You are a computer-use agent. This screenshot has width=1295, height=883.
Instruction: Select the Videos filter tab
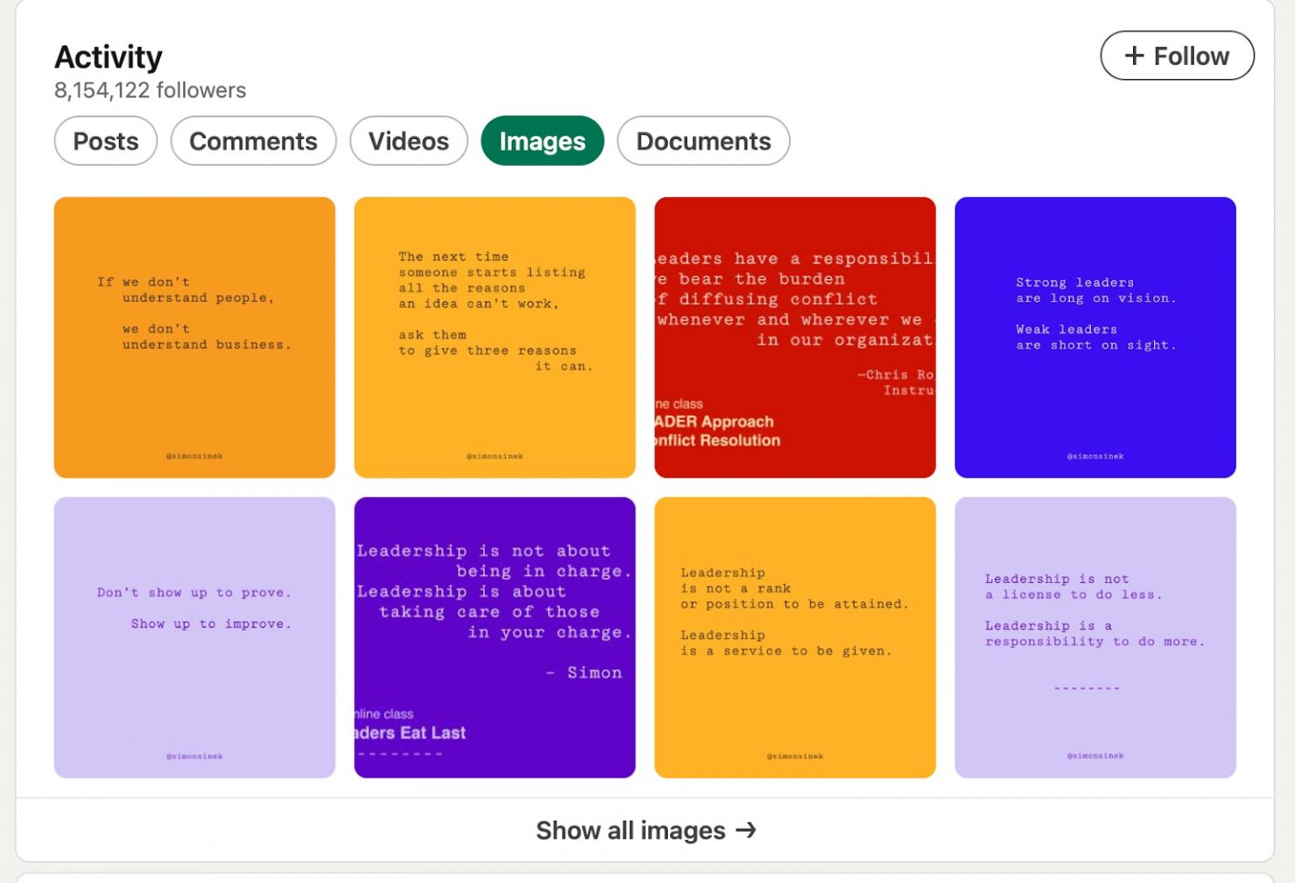408,142
